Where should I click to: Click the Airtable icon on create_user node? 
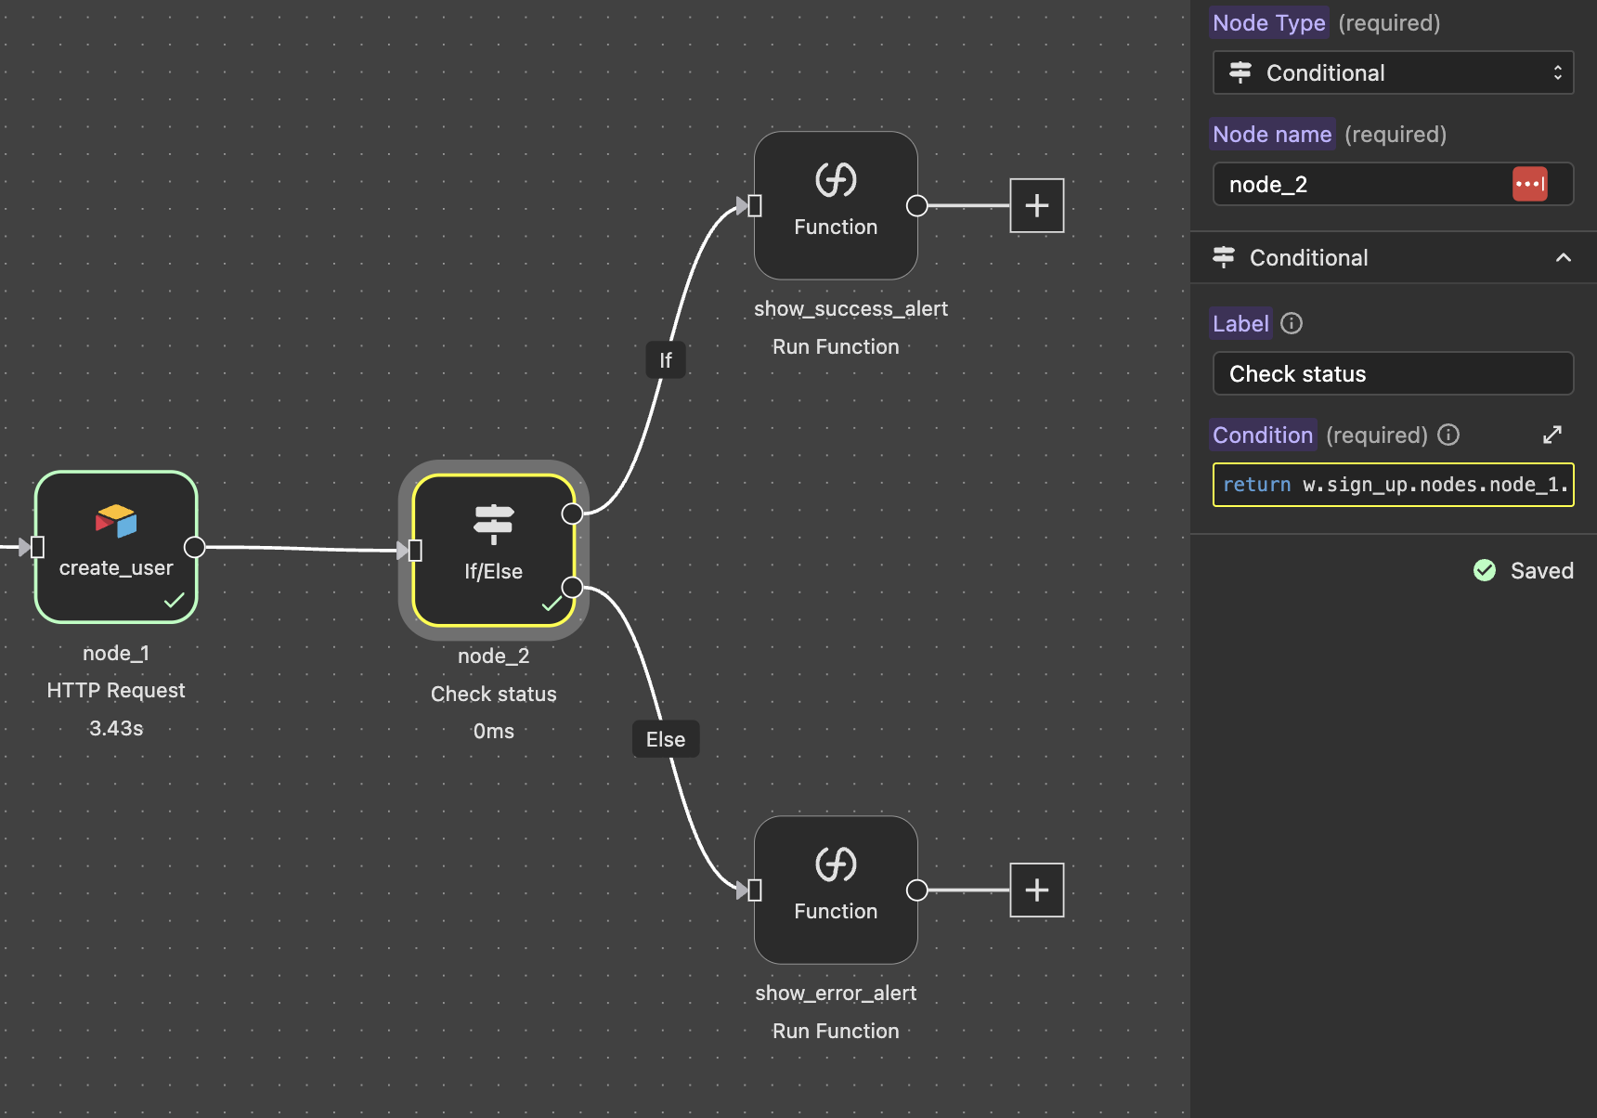116,521
